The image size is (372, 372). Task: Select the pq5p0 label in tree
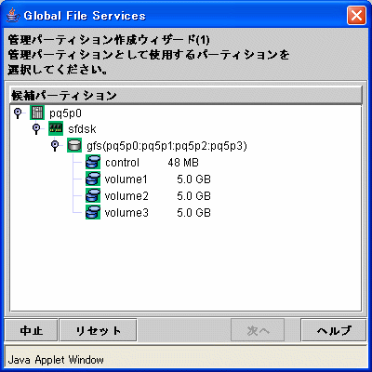pyautogui.click(x=65, y=113)
